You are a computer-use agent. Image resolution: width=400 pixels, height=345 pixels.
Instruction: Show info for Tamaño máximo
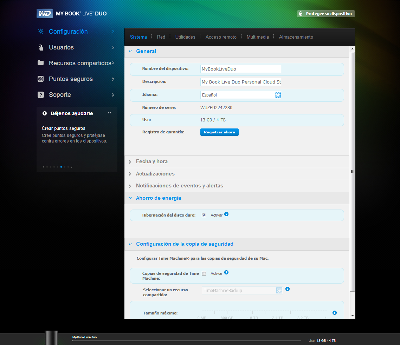(x=334, y=313)
